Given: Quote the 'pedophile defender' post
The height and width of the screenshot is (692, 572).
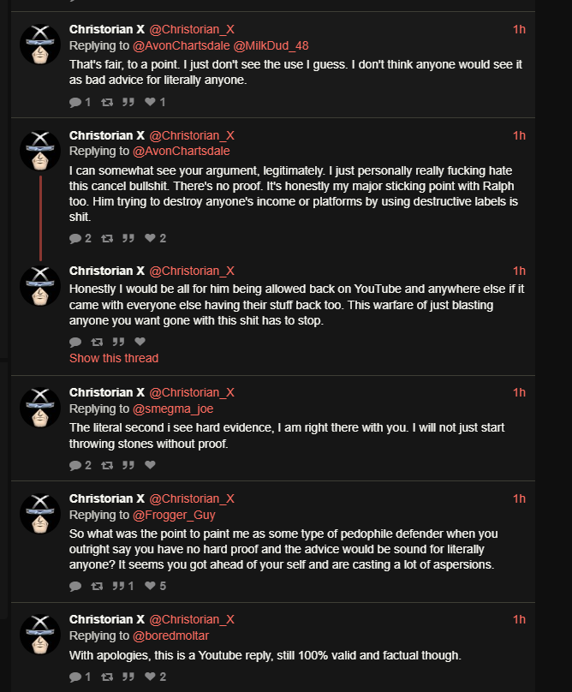Looking at the screenshot, I should (125, 586).
